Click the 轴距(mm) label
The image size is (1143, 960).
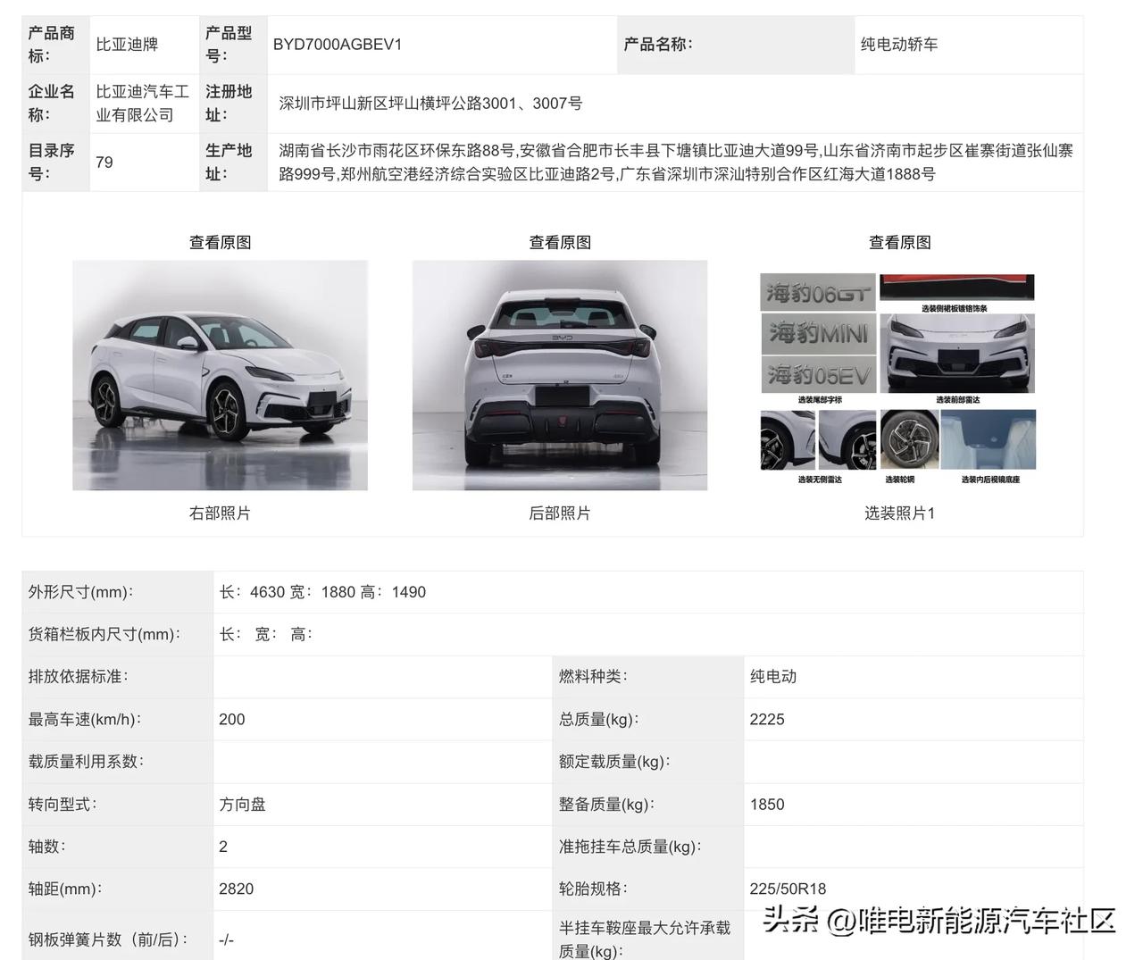65,889
